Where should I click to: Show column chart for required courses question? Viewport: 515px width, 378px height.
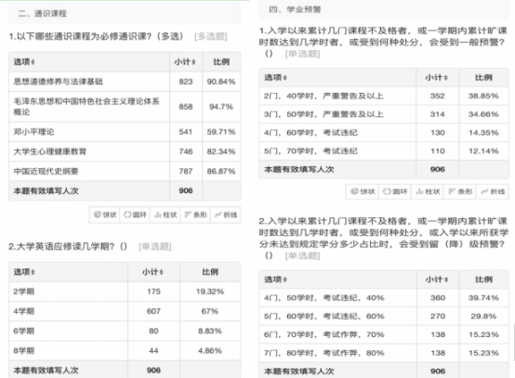(165, 215)
